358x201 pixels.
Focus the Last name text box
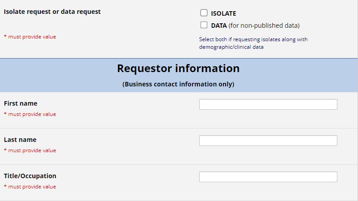268,141
